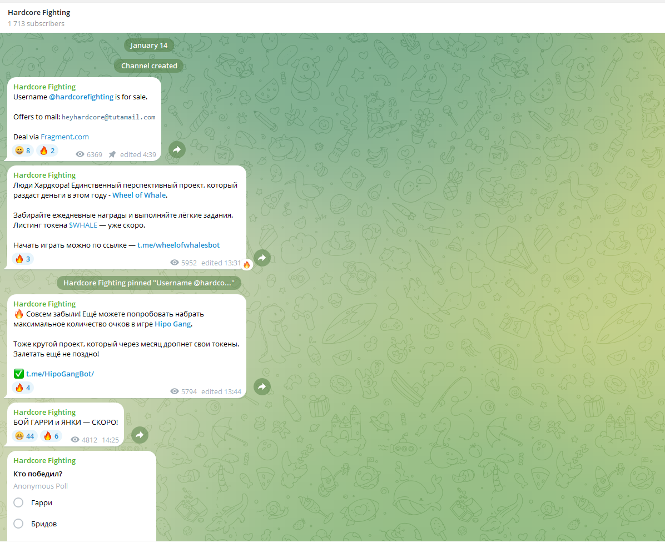Forward the Wheel of Whale message
The image size is (665, 548).
point(262,258)
